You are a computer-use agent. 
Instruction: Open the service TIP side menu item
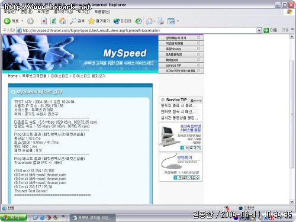click(181, 65)
